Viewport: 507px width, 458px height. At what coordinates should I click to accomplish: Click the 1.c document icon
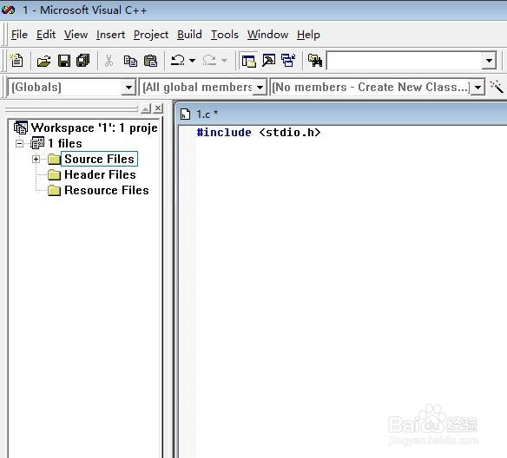pos(185,114)
